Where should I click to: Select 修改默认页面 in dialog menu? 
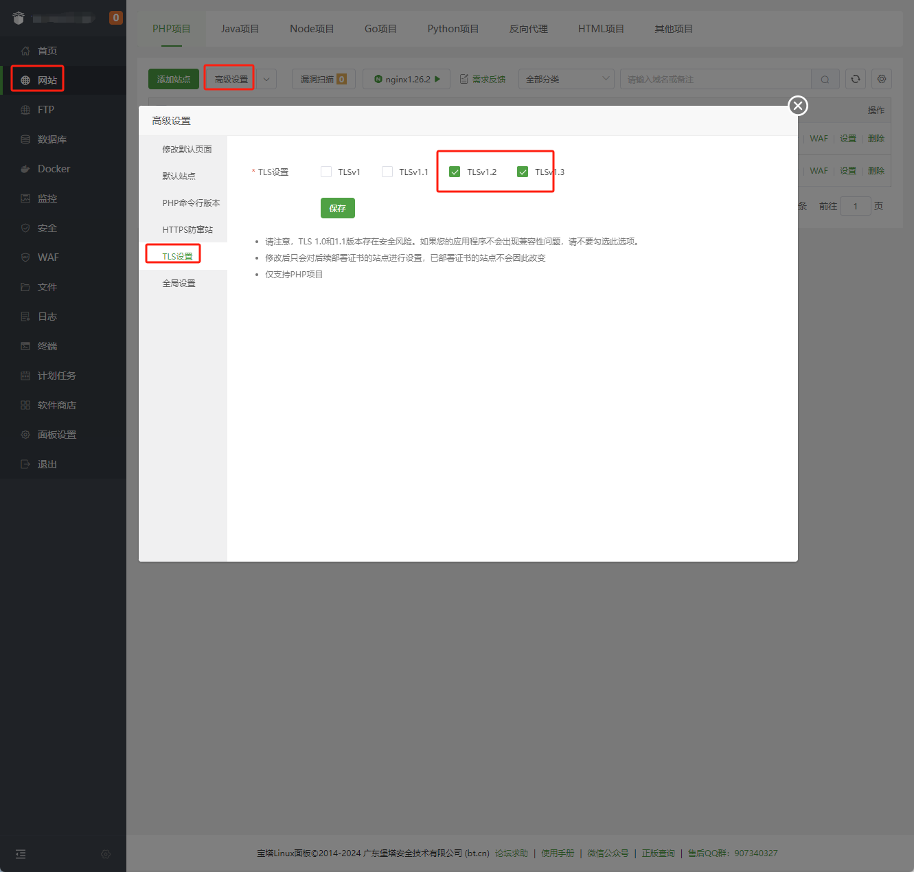click(183, 149)
